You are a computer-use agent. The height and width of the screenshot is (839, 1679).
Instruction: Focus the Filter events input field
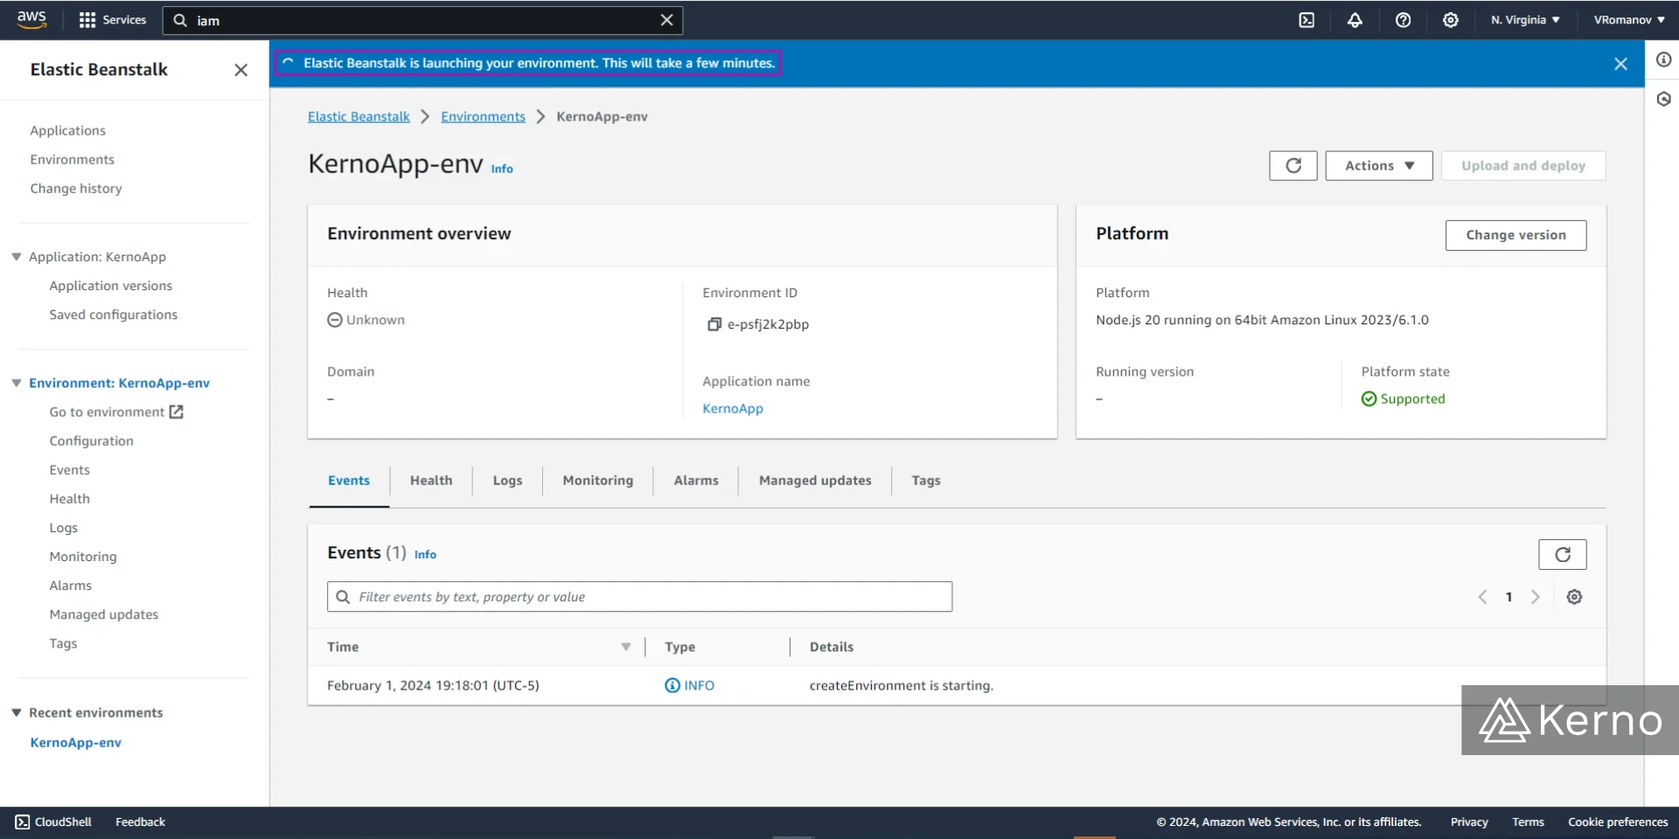(639, 597)
